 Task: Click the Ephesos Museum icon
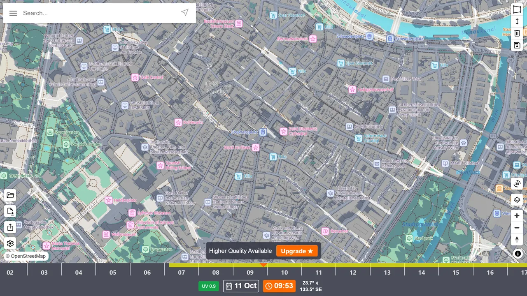[x=132, y=213]
